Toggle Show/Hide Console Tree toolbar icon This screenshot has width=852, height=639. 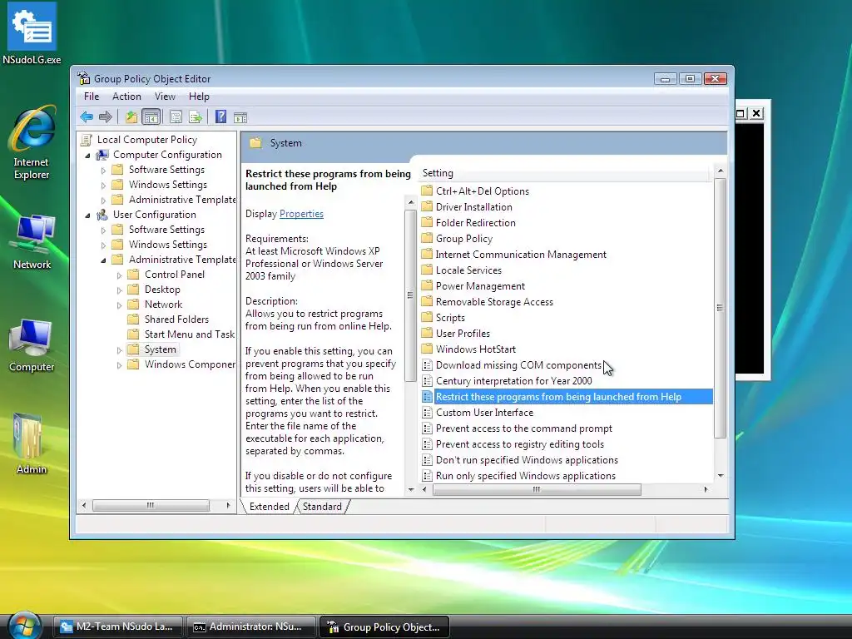pyautogui.click(x=151, y=116)
